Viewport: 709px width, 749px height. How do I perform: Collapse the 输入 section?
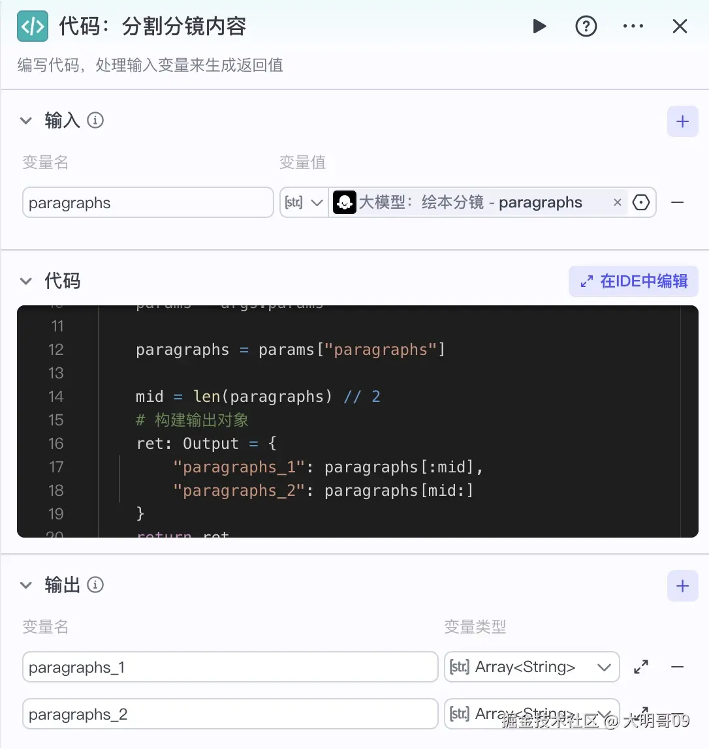[26, 121]
